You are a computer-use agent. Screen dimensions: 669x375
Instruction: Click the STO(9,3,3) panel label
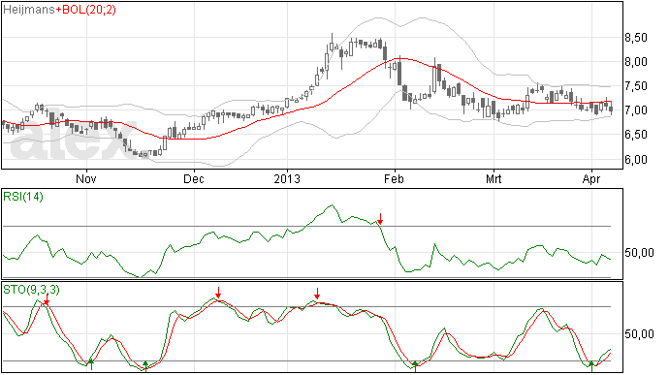click(x=32, y=290)
